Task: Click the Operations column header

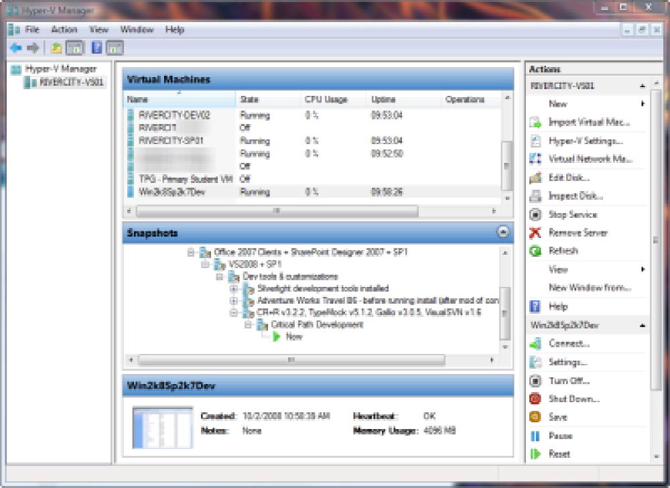Action: pyautogui.click(x=471, y=100)
